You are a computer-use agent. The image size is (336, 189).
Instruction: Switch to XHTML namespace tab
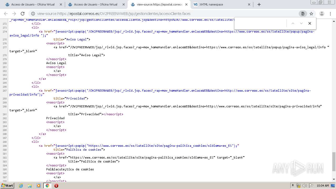[x=222, y=4]
